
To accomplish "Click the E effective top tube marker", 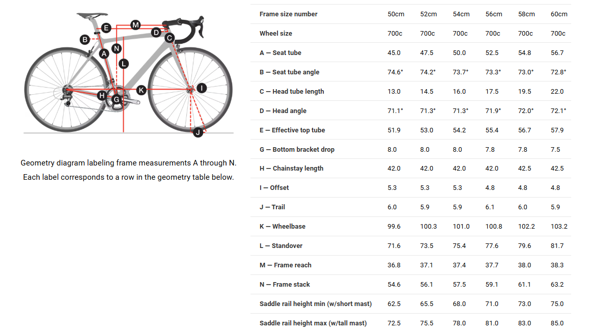I will [x=106, y=28].
